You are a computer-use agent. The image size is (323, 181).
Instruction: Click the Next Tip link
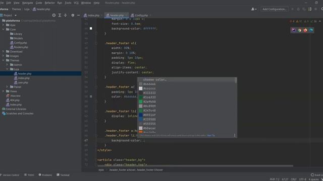pyautogui.click(x=211, y=135)
